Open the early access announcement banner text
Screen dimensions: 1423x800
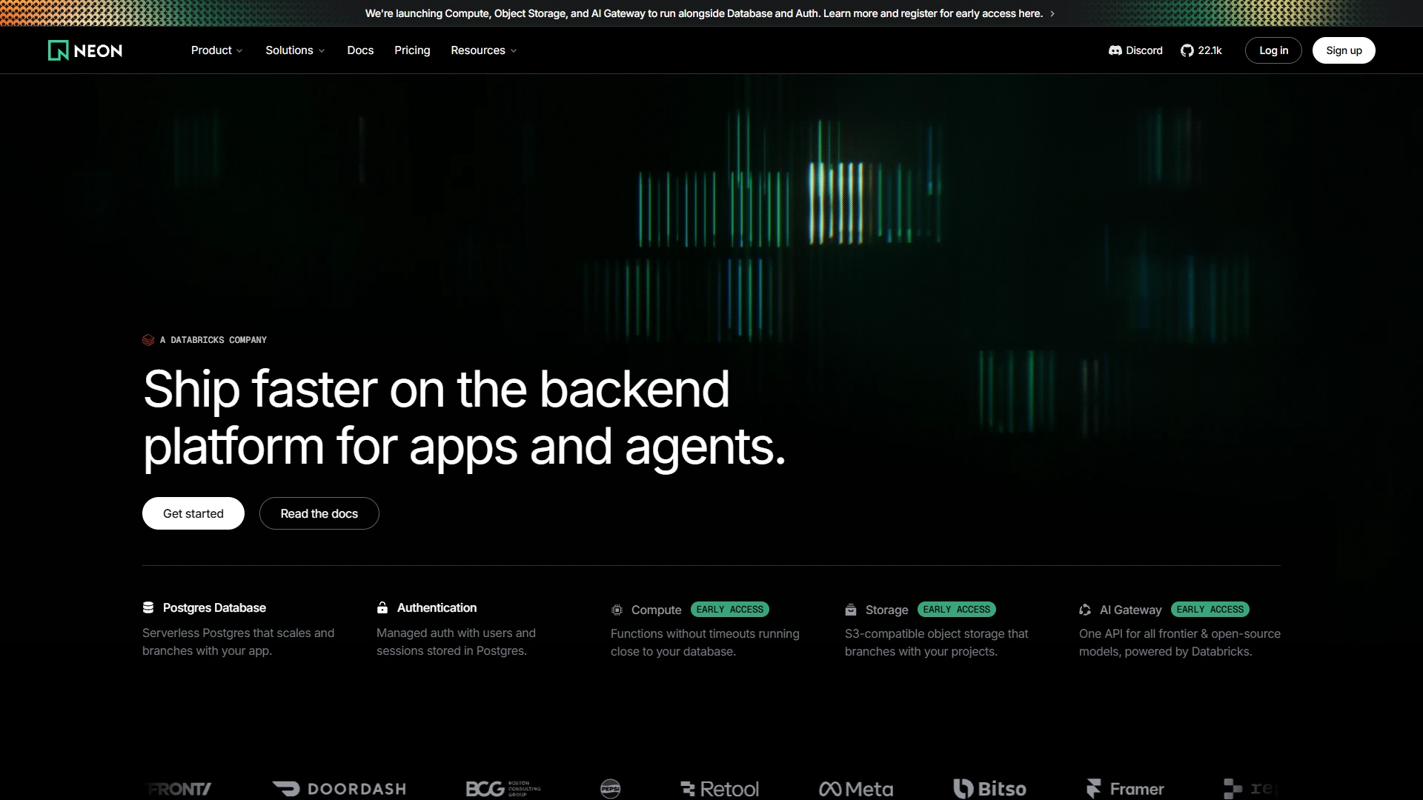tap(703, 13)
